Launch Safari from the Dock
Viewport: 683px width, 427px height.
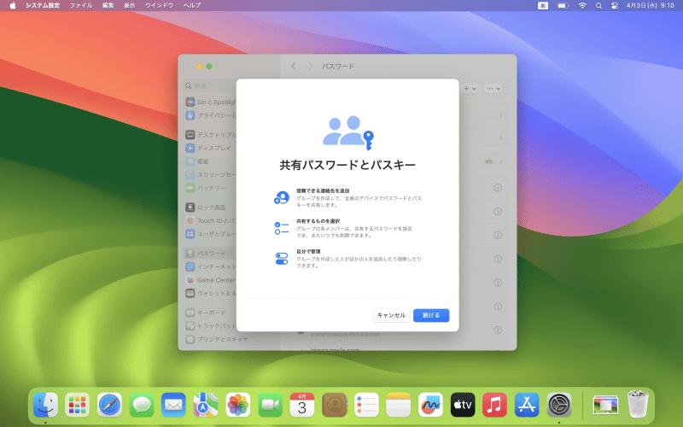[109, 405]
